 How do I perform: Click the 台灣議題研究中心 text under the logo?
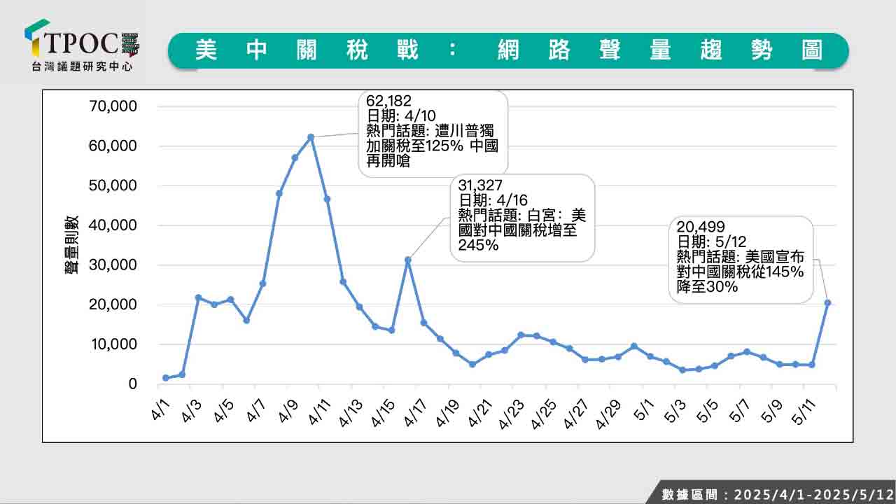click(x=81, y=67)
